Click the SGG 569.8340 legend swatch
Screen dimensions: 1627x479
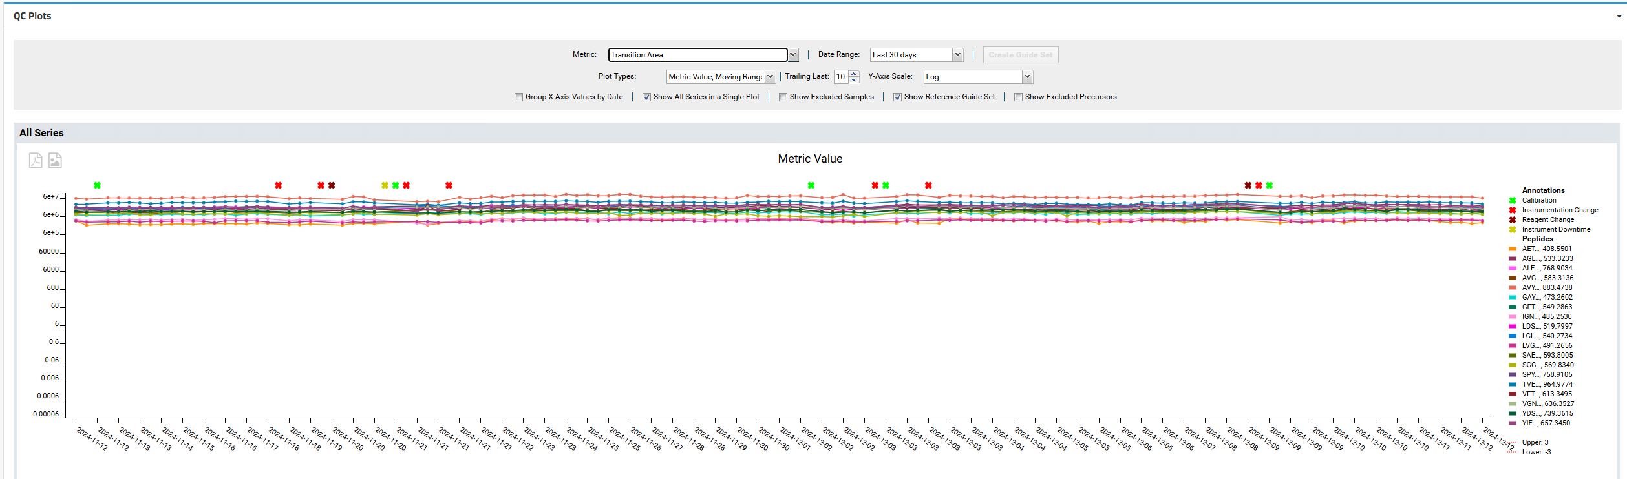1513,365
